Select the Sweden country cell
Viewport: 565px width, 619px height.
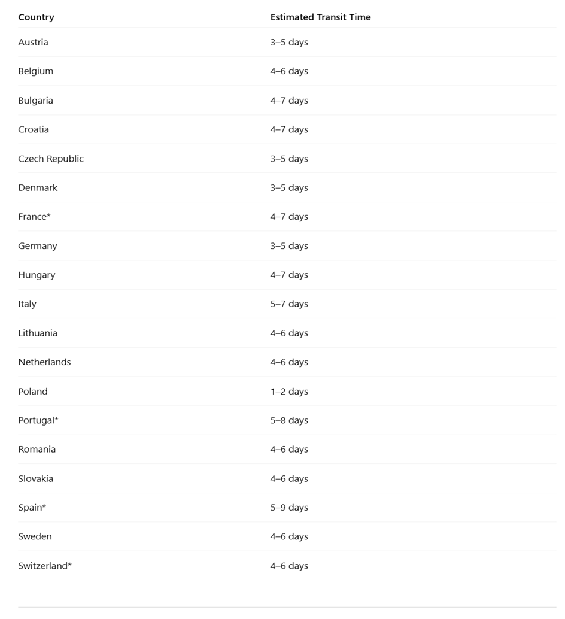pos(35,536)
